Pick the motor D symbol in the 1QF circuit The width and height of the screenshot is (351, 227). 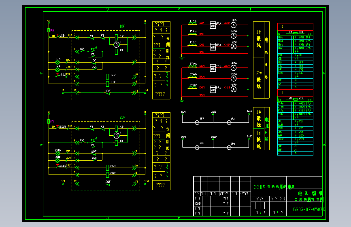tap(117, 45)
